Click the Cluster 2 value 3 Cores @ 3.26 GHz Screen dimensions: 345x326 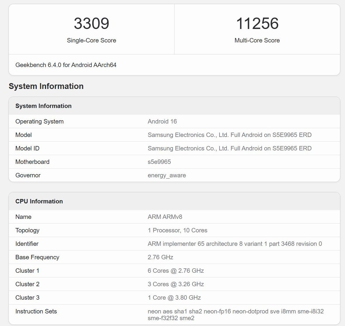click(x=176, y=284)
